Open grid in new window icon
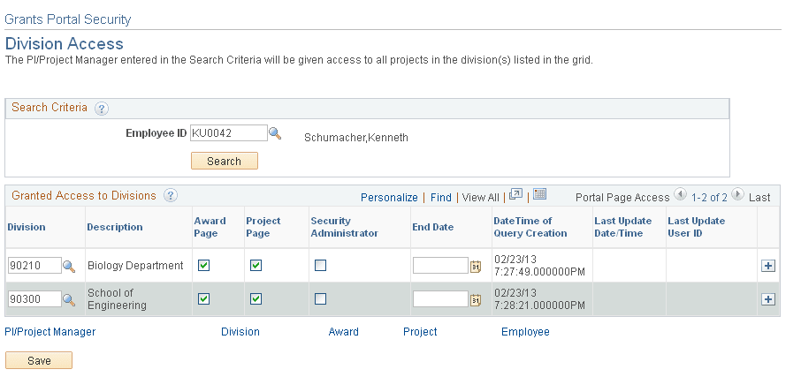 point(516,194)
